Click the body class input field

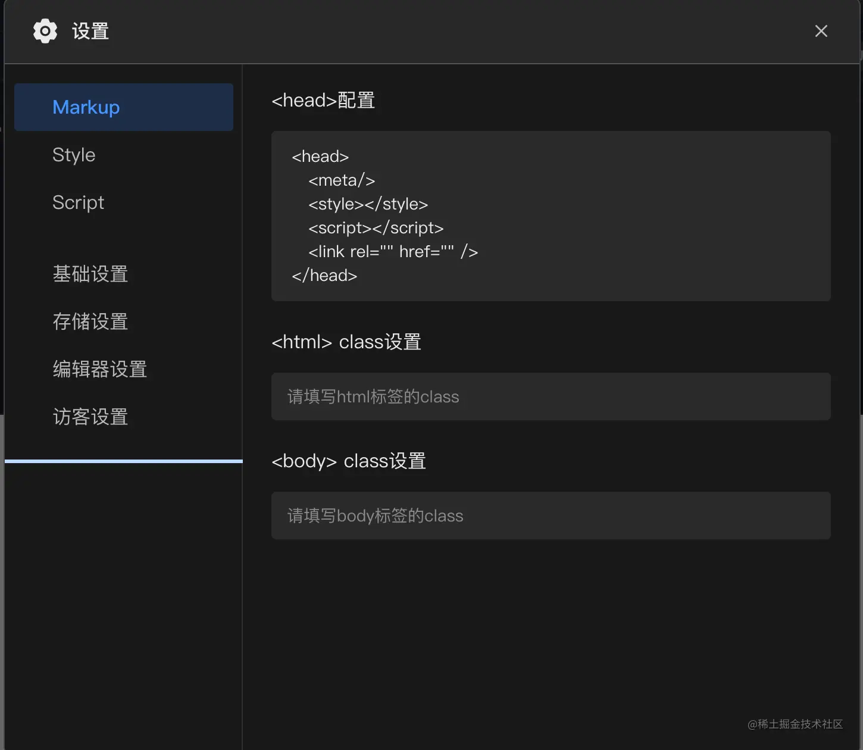551,515
